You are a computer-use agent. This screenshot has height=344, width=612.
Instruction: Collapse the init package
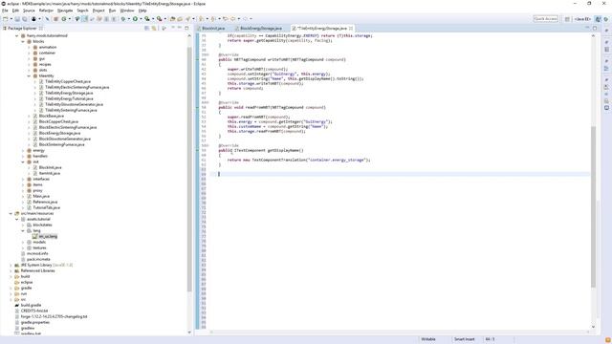tap(23, 161)
